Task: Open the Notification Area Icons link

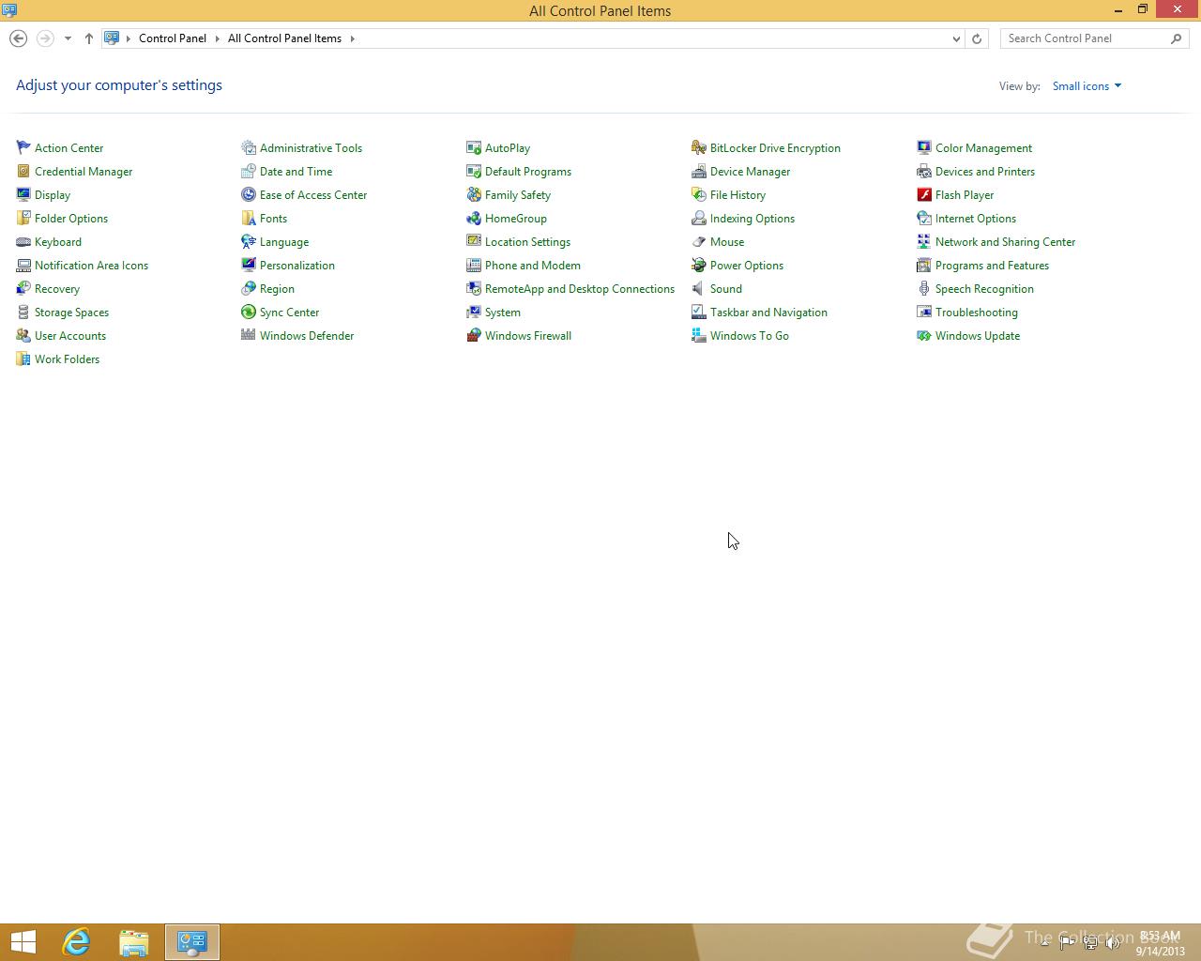Action: coord(91,266)
